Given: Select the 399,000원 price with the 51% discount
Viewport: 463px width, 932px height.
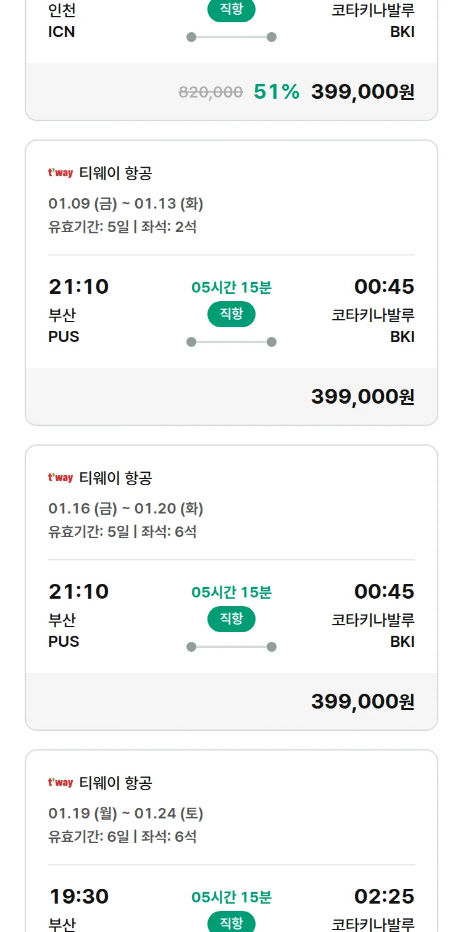Looking at the screenshot, I should pyautogui.click(x=362, y=92).
